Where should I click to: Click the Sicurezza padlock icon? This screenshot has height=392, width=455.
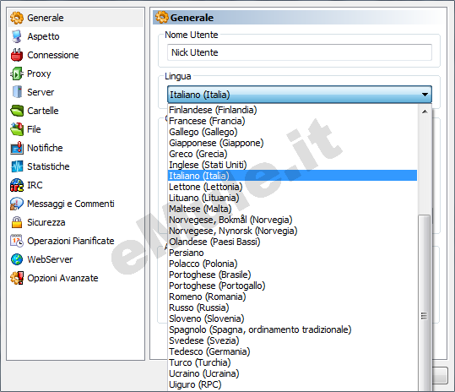(x=17, y=222)
